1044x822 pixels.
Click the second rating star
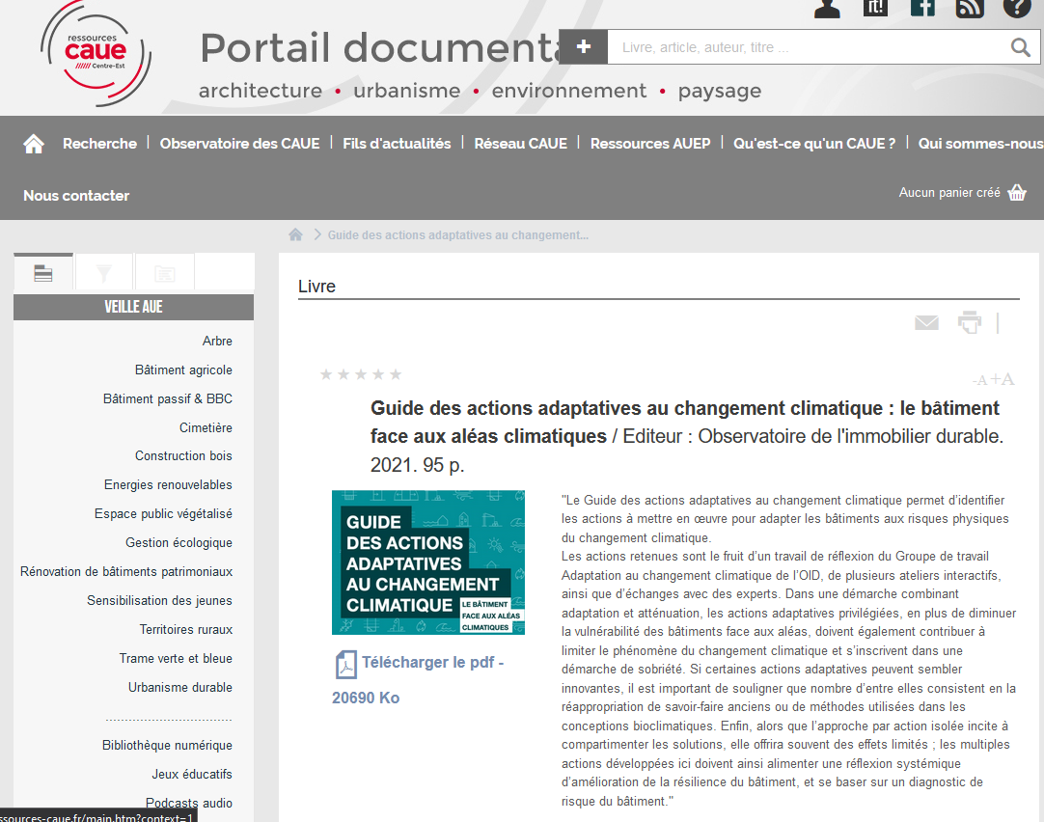click(x=343, y=374)
